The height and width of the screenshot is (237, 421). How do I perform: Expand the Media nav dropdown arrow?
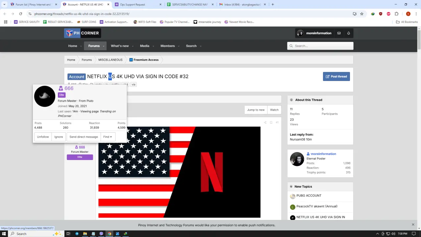(x=153, y=46)
